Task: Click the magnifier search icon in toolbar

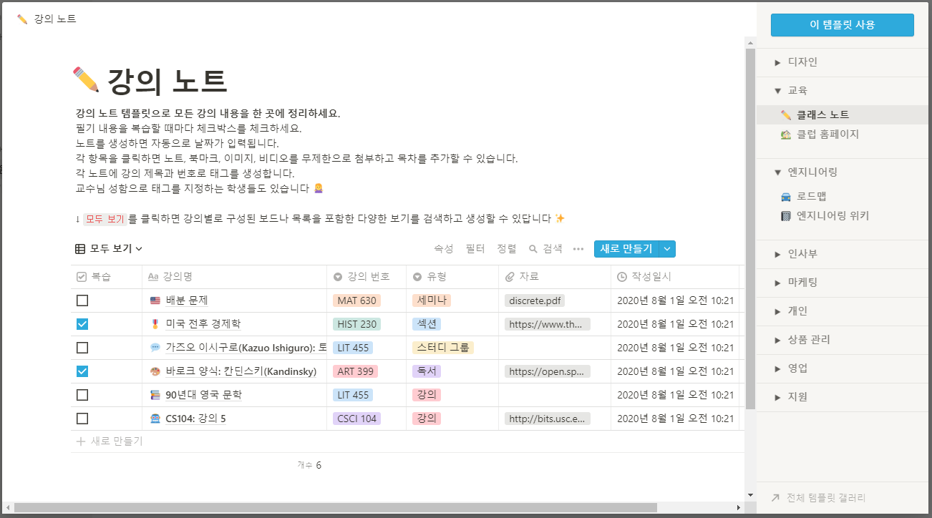Action: [x=533, y=249]
